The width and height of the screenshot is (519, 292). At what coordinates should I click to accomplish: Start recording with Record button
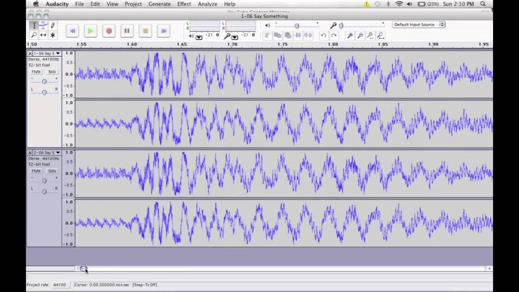tap(109, 31)
